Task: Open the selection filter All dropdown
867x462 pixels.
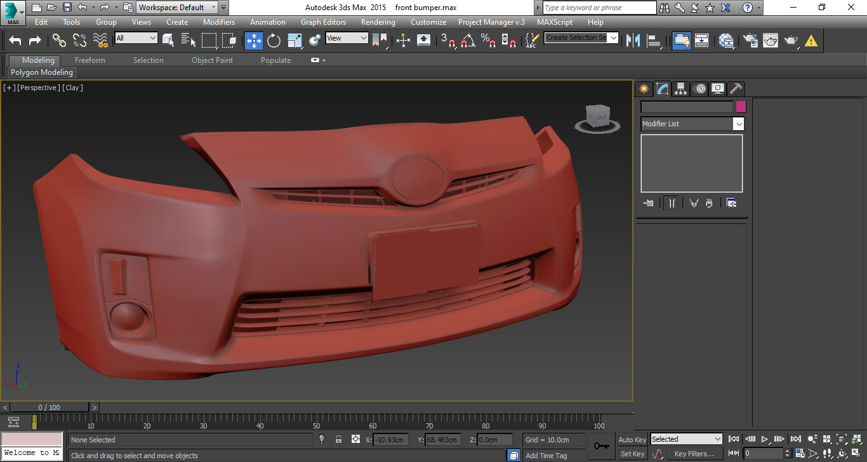Action: 136,38
